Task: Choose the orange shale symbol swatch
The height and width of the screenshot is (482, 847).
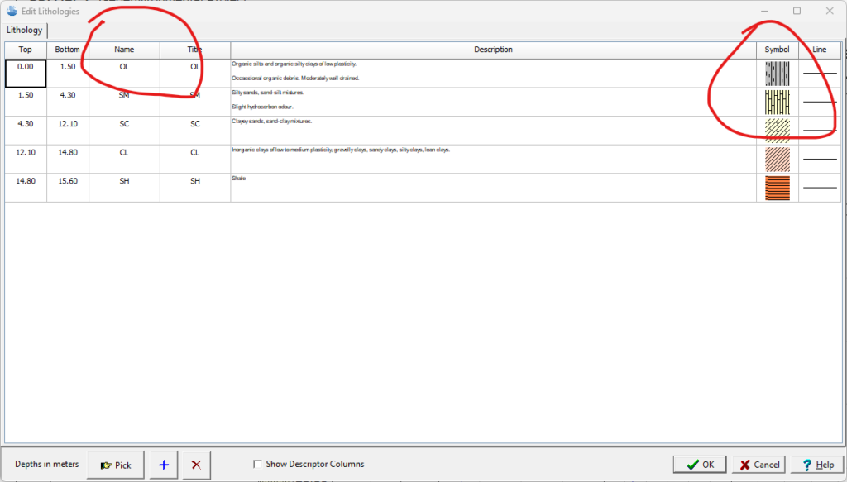Action: tap(777, 188)
